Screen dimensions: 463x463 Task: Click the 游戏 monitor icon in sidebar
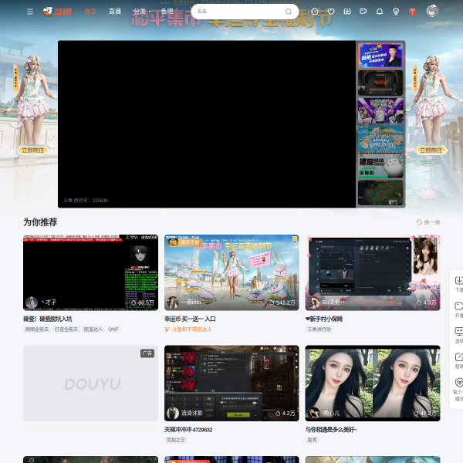pyautogui.click(x=458, y=331)
